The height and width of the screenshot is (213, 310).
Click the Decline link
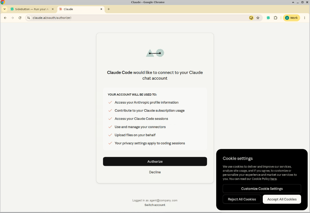pyautogui.click(x=155, y=172)
